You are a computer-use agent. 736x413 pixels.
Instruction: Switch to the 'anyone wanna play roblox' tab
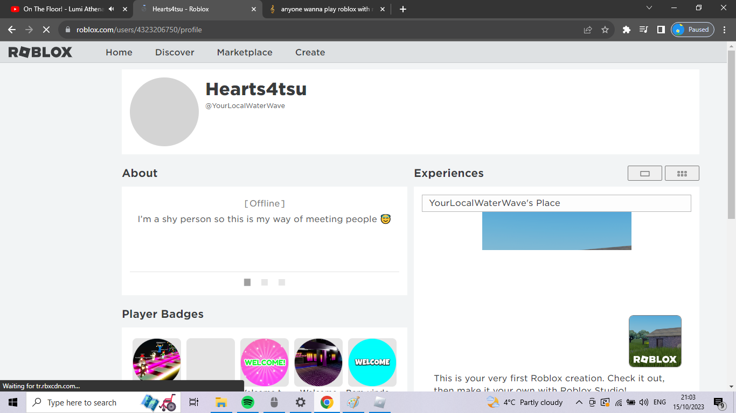pyautogui.click(x=327, y=9)
